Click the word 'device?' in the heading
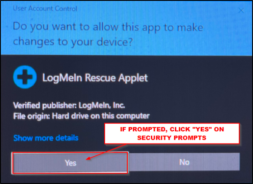253x184 pixels. (x=115, y=41)
